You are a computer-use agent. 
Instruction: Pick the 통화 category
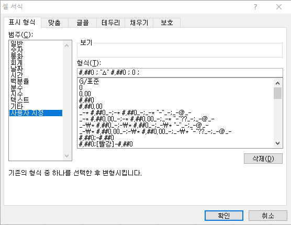pyautogui.click(x=36, y=57)
